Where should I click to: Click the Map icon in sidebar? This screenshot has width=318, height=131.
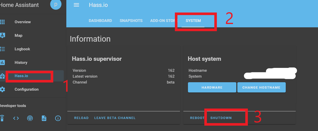pos(2,35)
